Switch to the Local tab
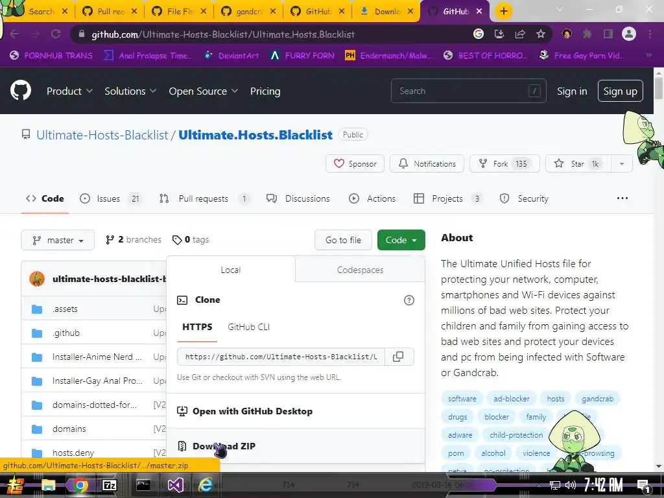 [231, 270]
